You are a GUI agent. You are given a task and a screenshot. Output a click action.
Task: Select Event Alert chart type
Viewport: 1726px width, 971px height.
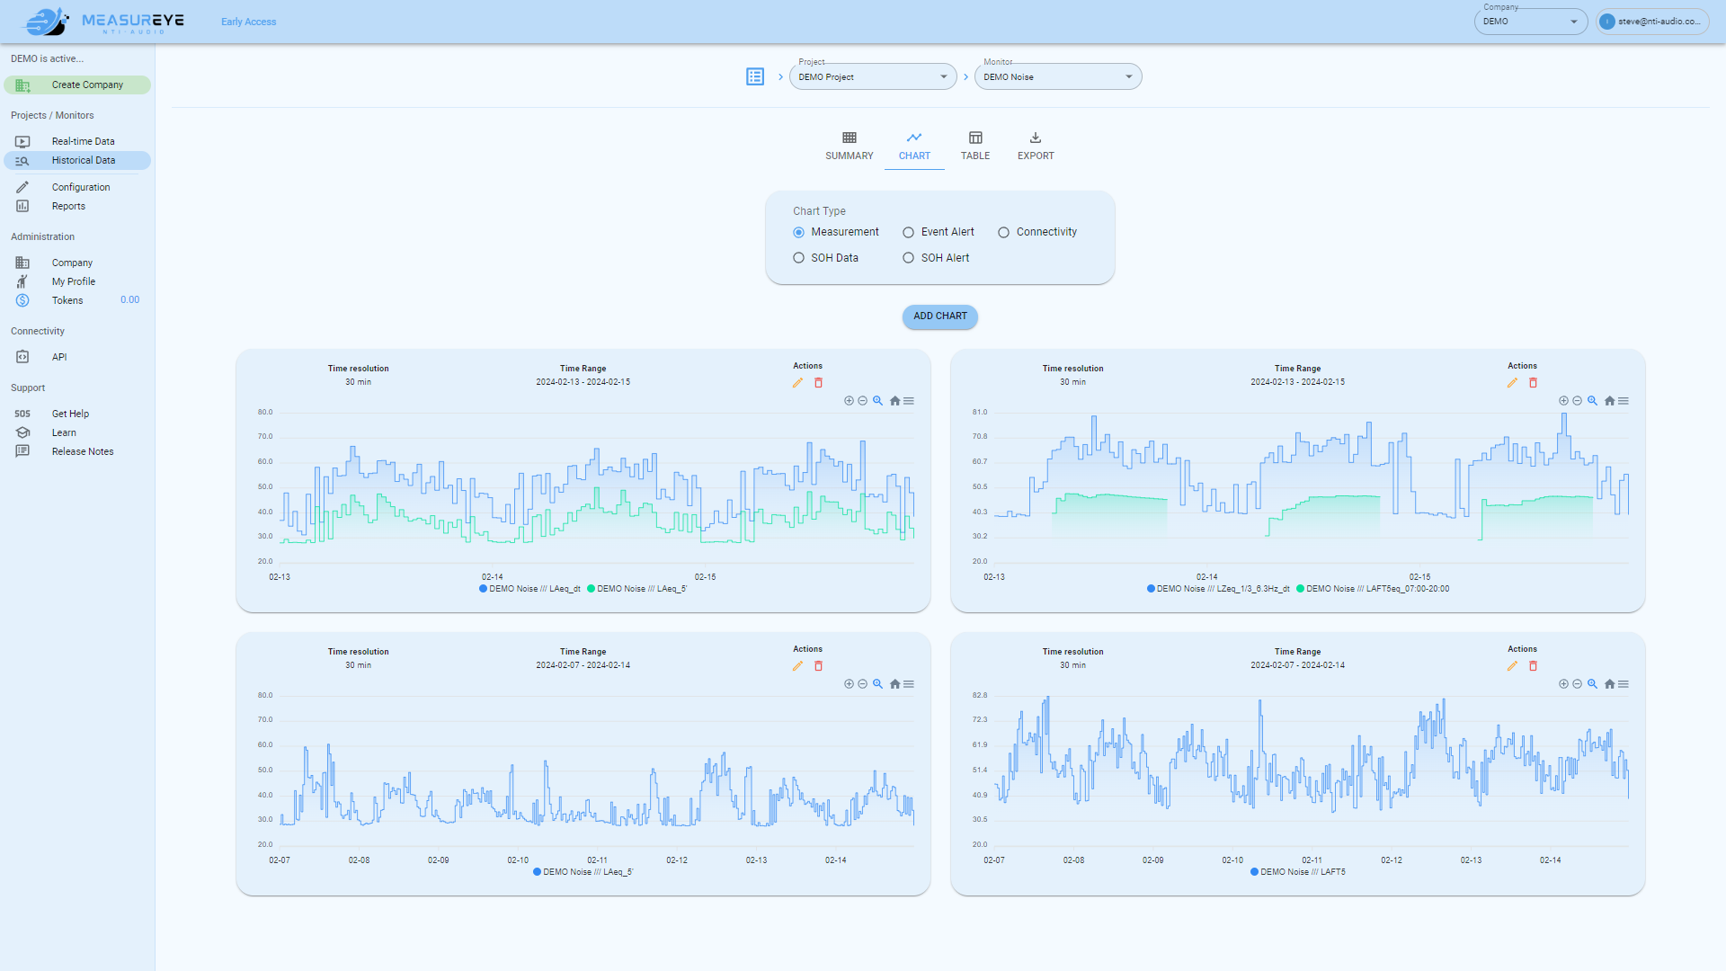(908, 233)
